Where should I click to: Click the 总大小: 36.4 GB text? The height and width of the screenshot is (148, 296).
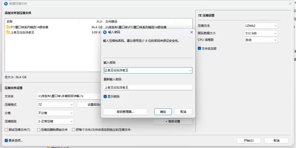(x=16, y=77)
